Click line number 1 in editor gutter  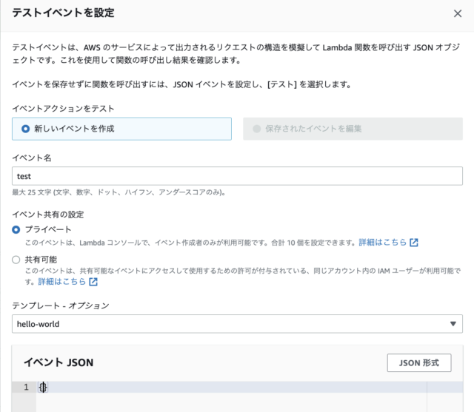click(x=26, y=387)
